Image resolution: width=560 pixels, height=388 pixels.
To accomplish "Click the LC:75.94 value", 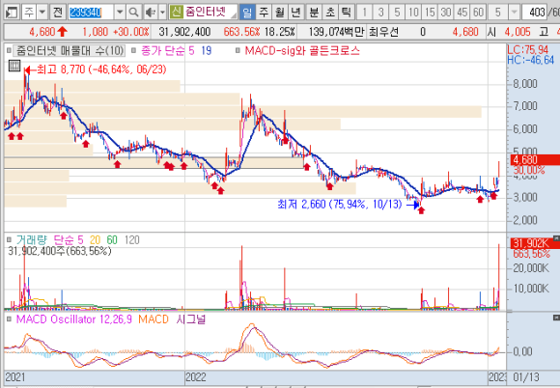I will tap(528, 50).
